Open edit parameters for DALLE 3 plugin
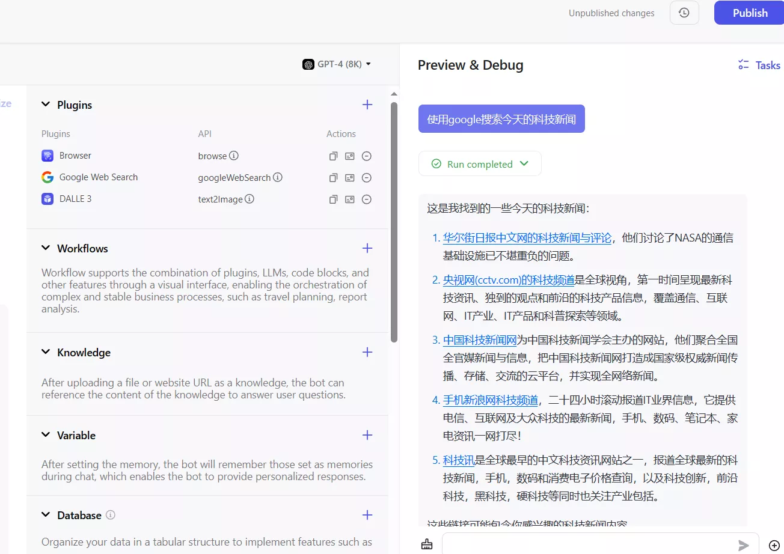 pos(350,199)
